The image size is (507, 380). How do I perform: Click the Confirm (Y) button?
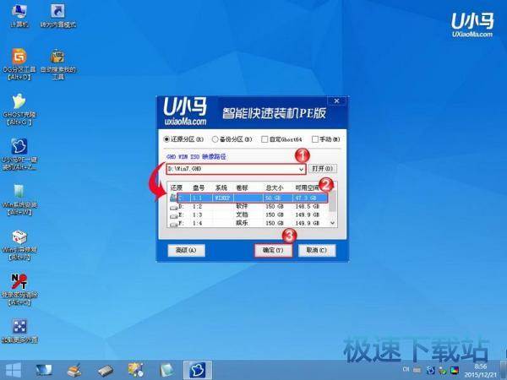273,251
